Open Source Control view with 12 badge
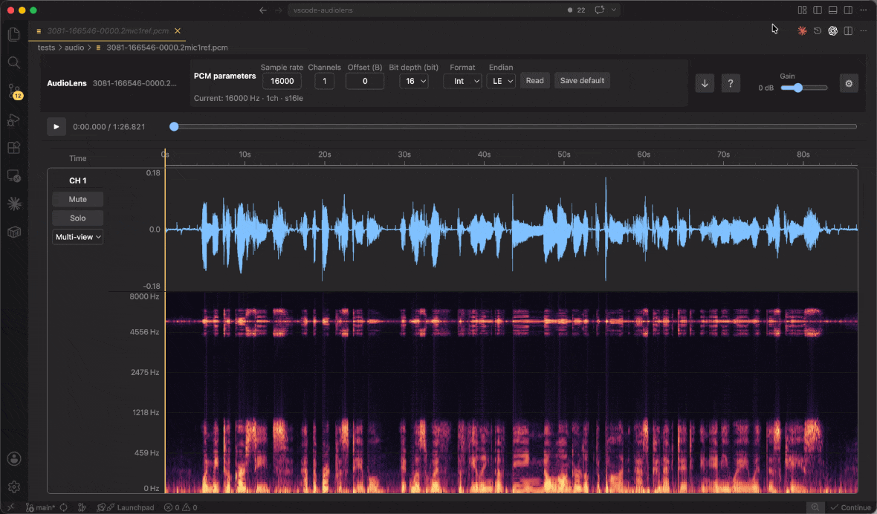 tap(14, 91)
